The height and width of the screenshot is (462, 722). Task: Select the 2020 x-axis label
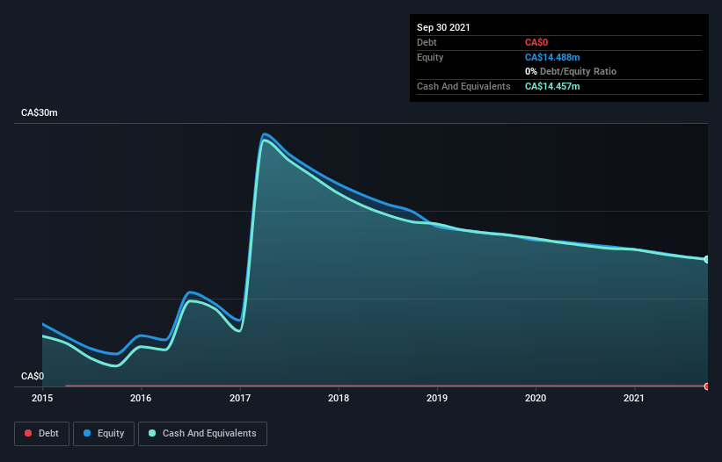pyautogui.click(x=536, y=398)
